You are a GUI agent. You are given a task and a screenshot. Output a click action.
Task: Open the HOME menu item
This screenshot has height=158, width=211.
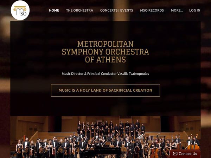54,10
